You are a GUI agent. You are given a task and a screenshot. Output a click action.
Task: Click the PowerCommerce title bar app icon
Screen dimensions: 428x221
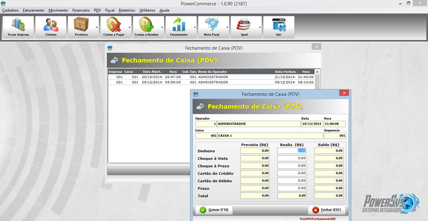tap(3, 4)
